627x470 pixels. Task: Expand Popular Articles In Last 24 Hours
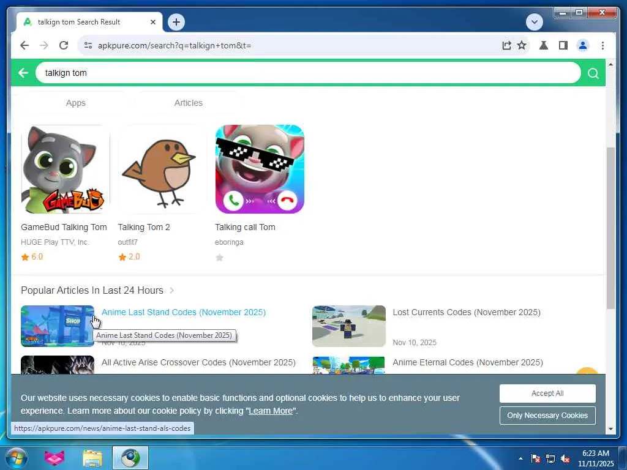(172, 290)
